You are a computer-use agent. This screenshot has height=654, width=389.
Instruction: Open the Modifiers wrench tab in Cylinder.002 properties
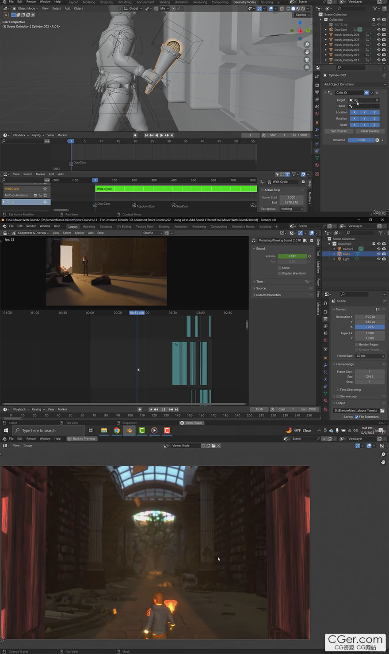point(317,130)
